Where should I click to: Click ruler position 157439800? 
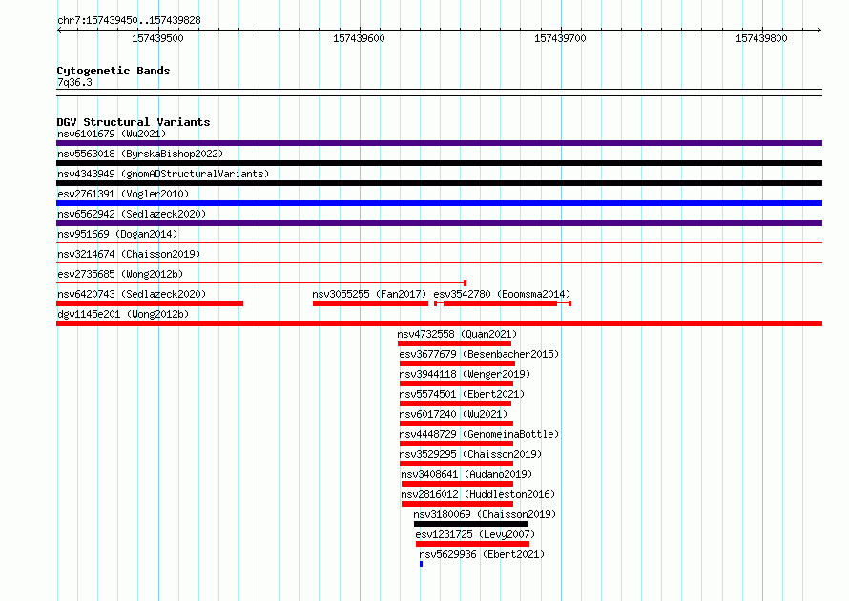tap(761, 38)
